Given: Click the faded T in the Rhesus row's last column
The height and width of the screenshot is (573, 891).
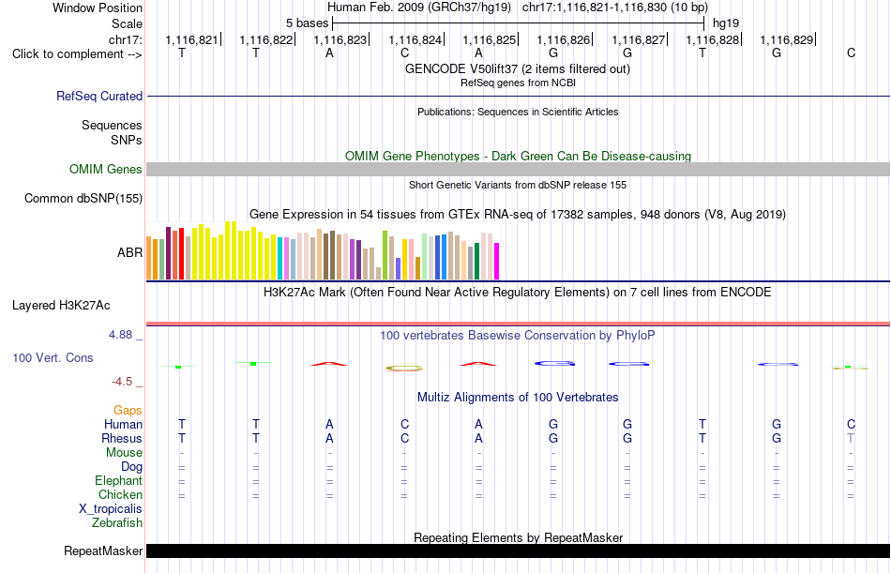Looking at the screenshot, I should pyautogui.click(x=851, y=438).
